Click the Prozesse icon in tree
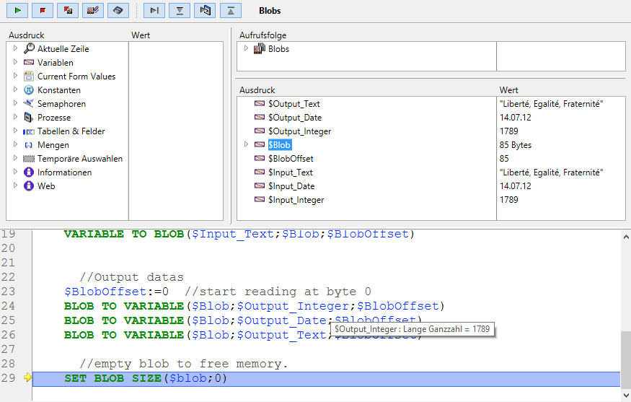The width and height of the screenshot is (631, 402). click(x=29, y=118)
